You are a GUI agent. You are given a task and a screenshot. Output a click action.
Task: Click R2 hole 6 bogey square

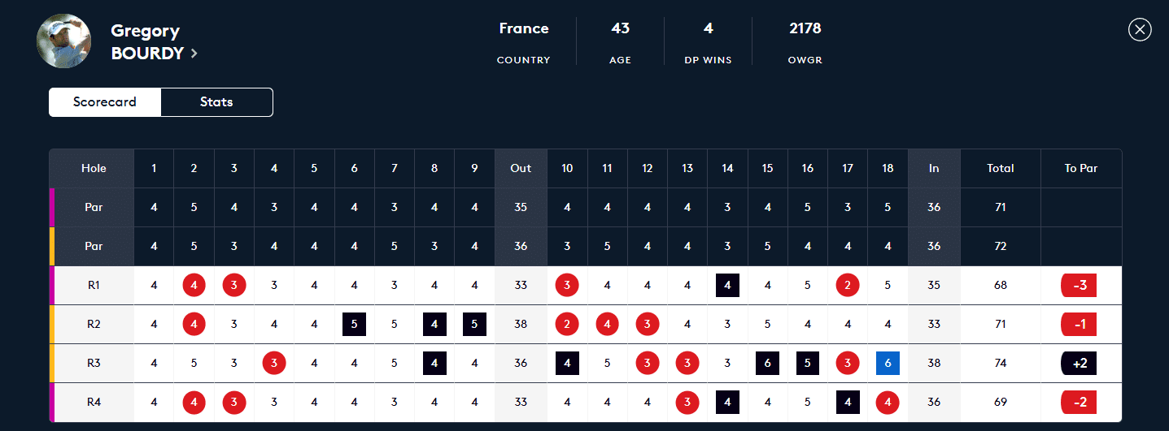[x=354, y=325]
